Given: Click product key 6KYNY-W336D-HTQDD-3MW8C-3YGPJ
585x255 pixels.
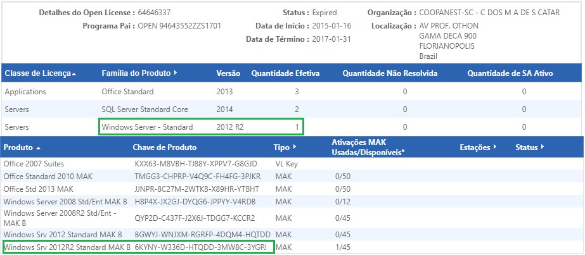Looking at the screenshot, I should (x=201, y=247).
